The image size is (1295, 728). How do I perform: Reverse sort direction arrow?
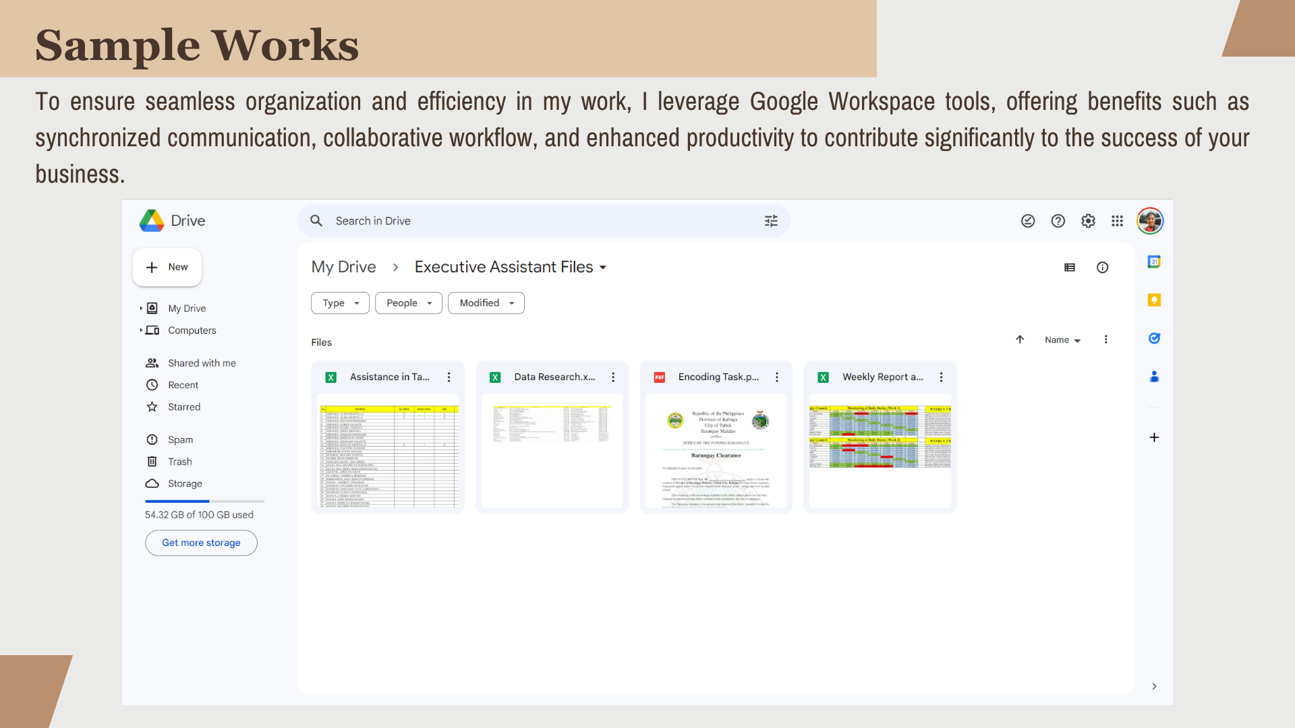pos(1020,340)
